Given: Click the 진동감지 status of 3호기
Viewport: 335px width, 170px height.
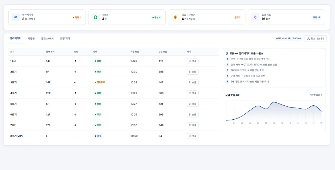Looking at the screenshot, I should tap(100, 82).
